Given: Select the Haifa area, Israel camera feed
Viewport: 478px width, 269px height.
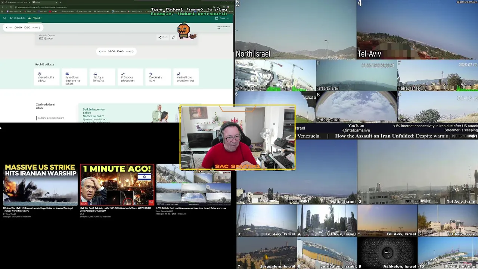Looking at the screenshot, I should tap(356, 75).
